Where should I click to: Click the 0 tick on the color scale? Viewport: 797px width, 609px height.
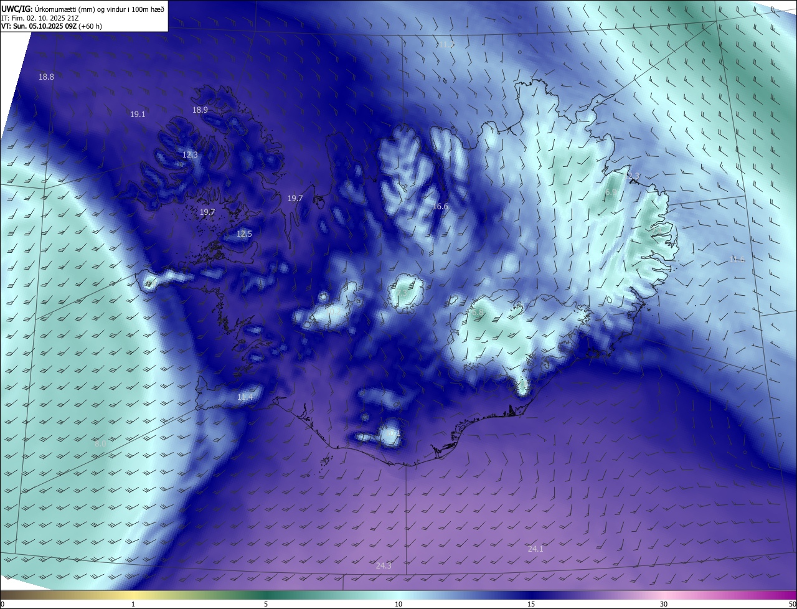(2, 604)
